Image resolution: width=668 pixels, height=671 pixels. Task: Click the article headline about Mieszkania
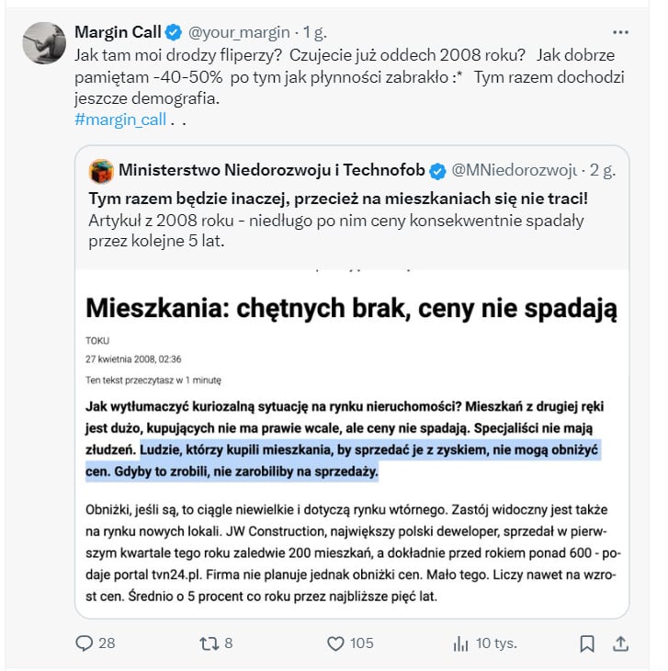[x=352, y=308]
